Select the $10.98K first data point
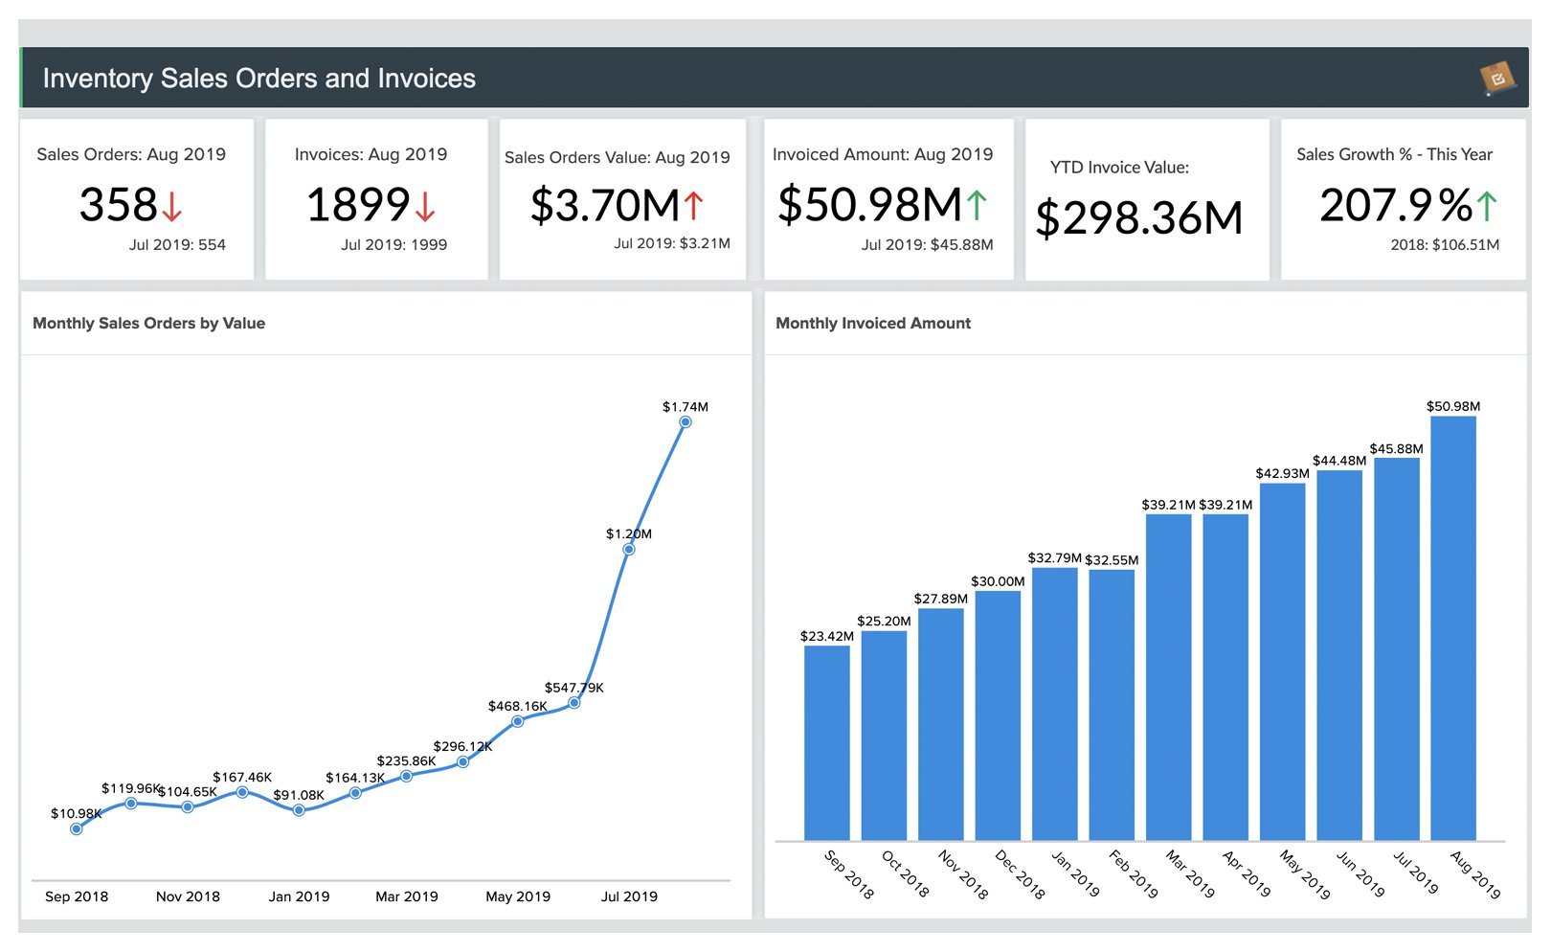The image size is (1551, 952). [77, 829]
